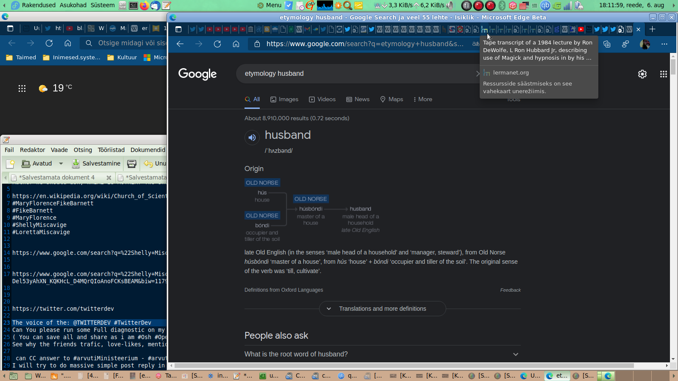Close the active Edge tab
The height and width of the screenshot is (381, 678).
(639, 29)
